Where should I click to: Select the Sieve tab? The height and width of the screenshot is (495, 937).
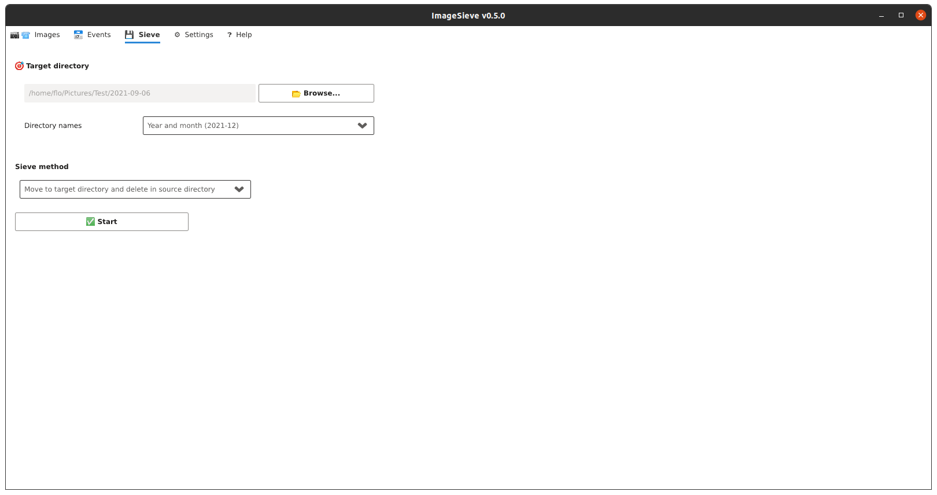coord(142,35)
